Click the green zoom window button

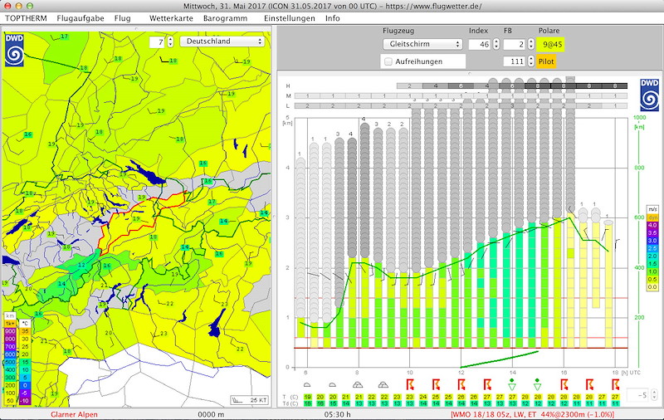(29, 6)
